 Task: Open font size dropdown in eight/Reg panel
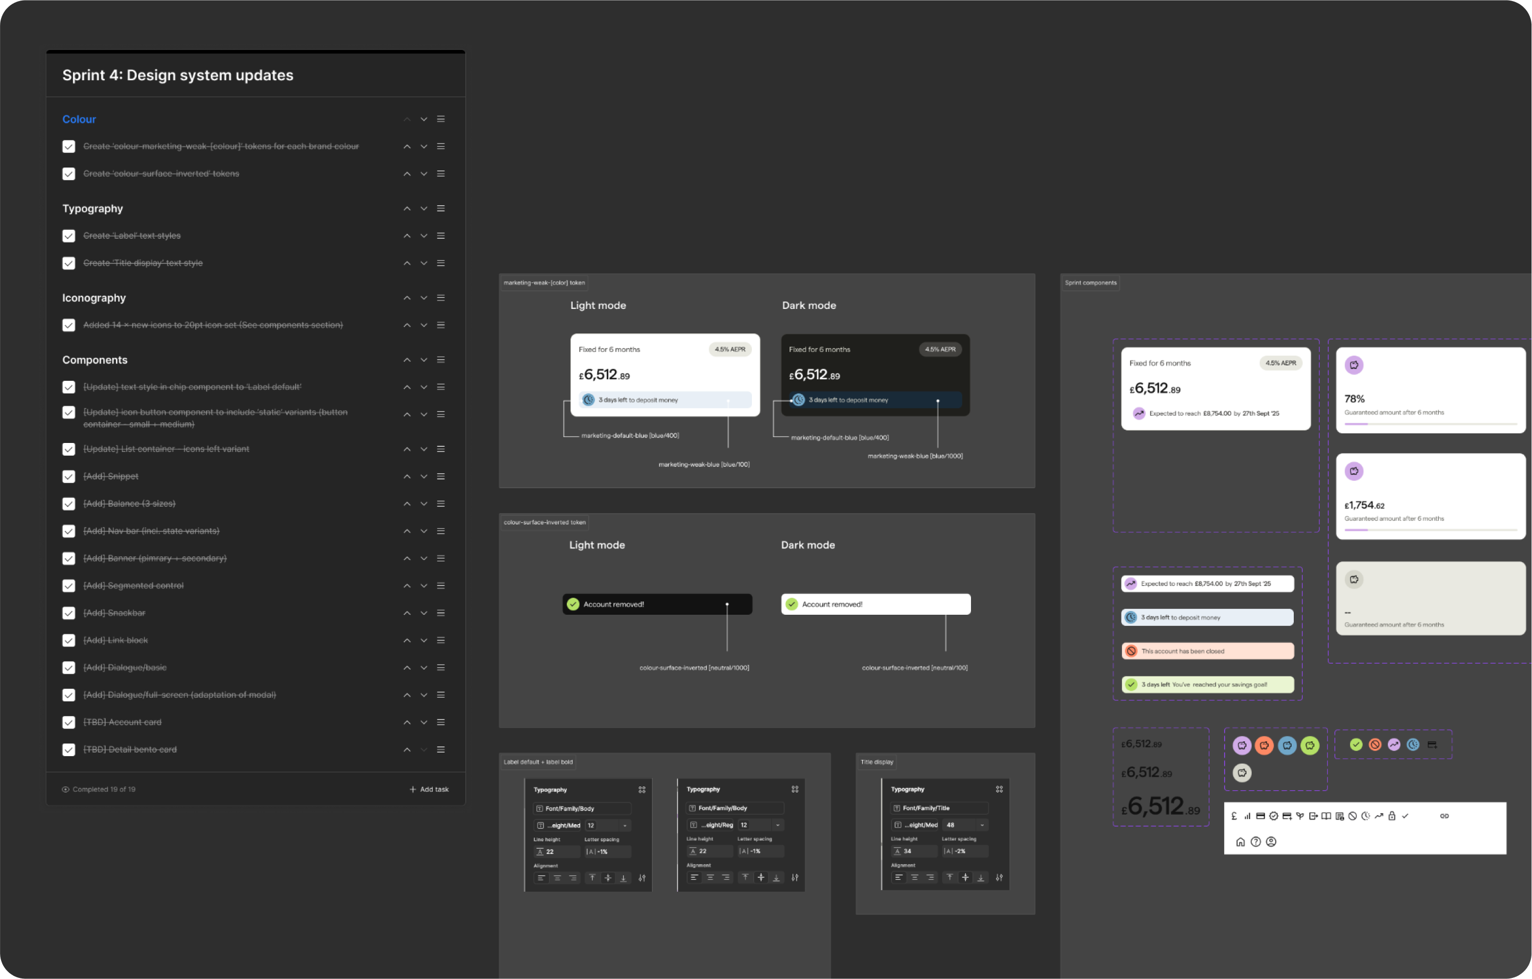[x=777, y=826]
